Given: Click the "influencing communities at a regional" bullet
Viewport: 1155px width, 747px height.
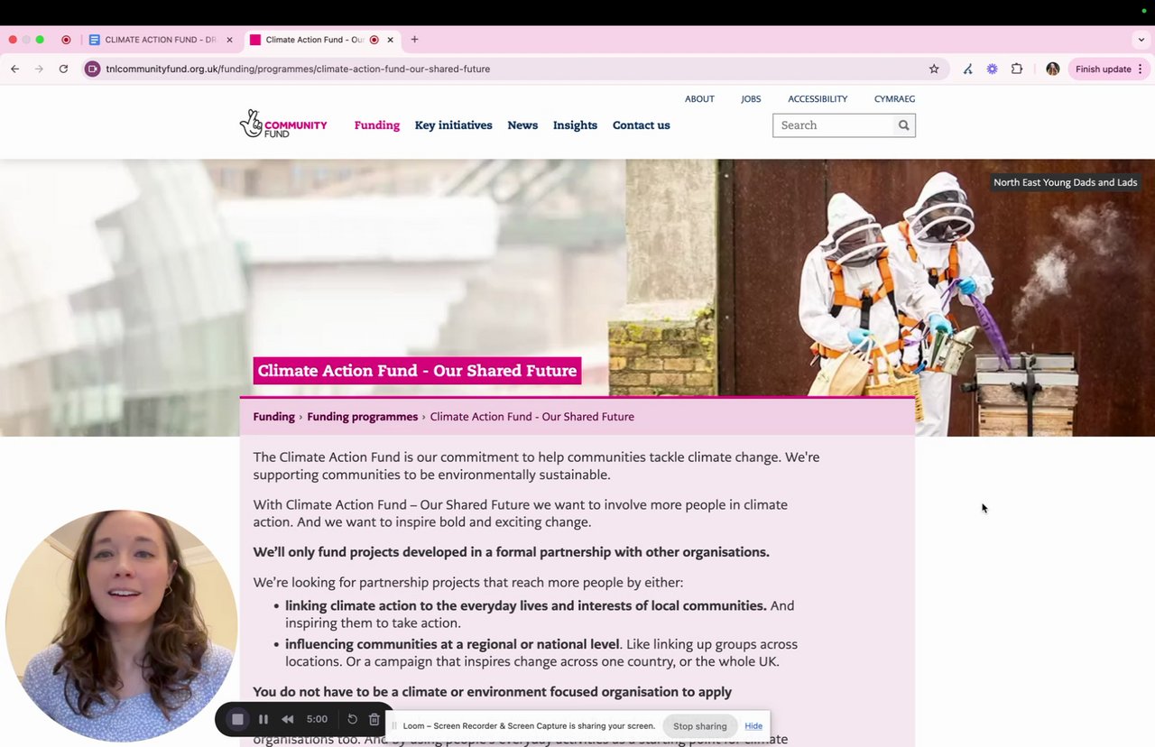Looking at the screenshot, I should pyautogui.click(x=541, y=653).
